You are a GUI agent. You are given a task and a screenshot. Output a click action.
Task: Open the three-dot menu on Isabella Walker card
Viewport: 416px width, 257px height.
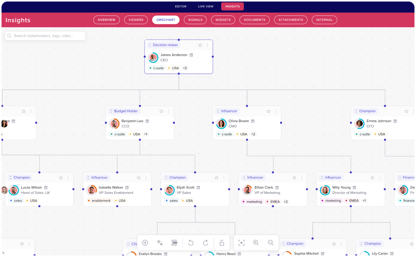point(146,178)
